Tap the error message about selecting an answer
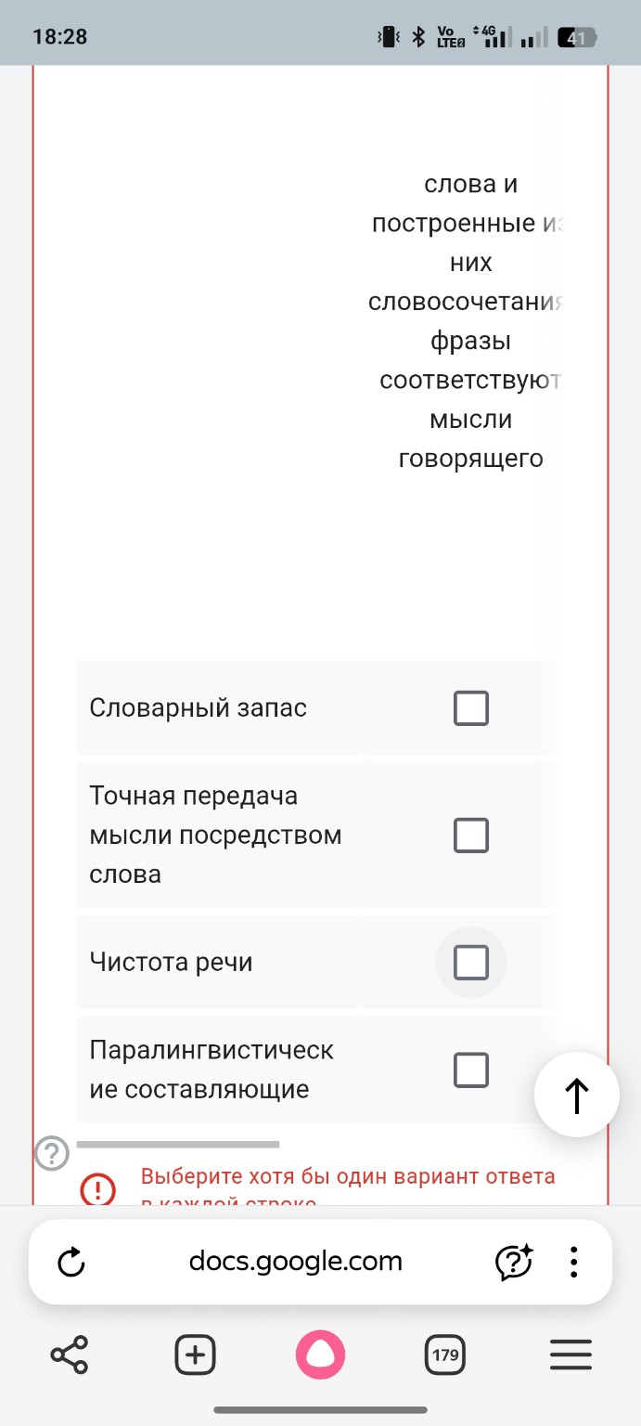The image size is (641, 1426). pyautogui.click(x=346, y=1176)
